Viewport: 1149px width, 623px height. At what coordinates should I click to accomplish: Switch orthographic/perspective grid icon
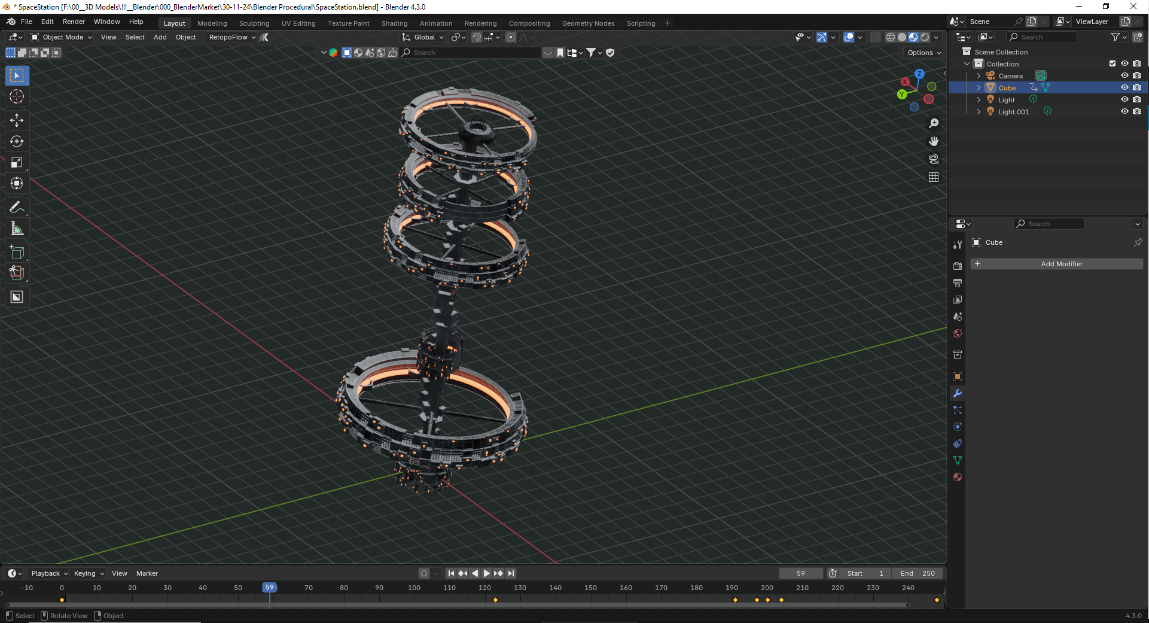[x=934, y=177]
